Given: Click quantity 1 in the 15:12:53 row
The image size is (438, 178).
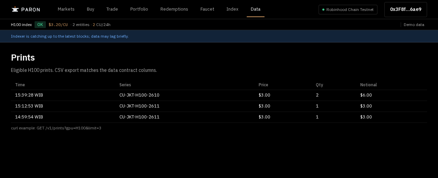Looking at the screenshot, I should point(317,106).
